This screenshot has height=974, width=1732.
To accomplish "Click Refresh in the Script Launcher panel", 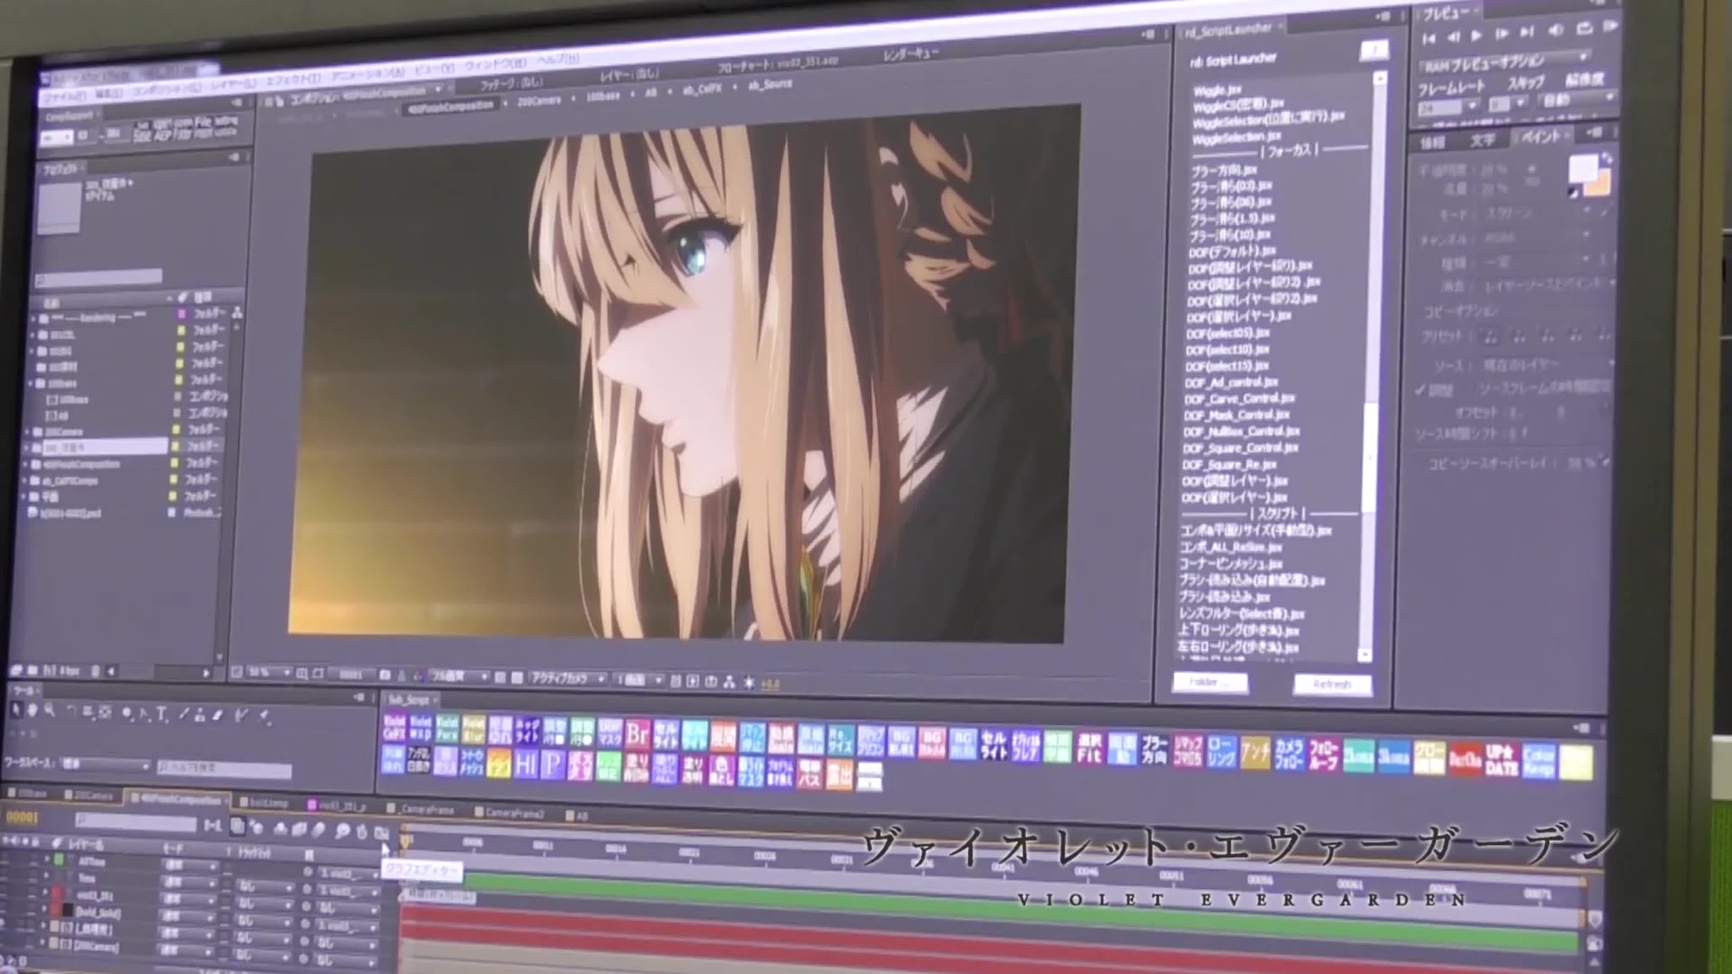I will point(1332,684).
